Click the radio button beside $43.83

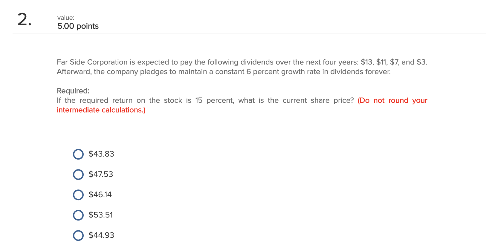(x=78, y=154)
